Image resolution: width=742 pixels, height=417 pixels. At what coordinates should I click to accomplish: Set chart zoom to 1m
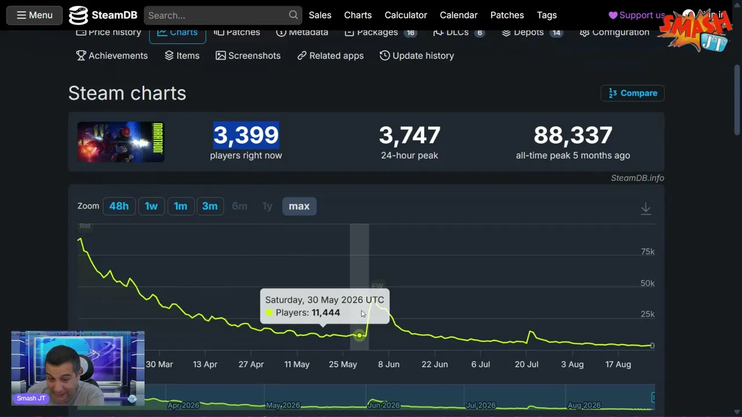click(x=181, y=206)
